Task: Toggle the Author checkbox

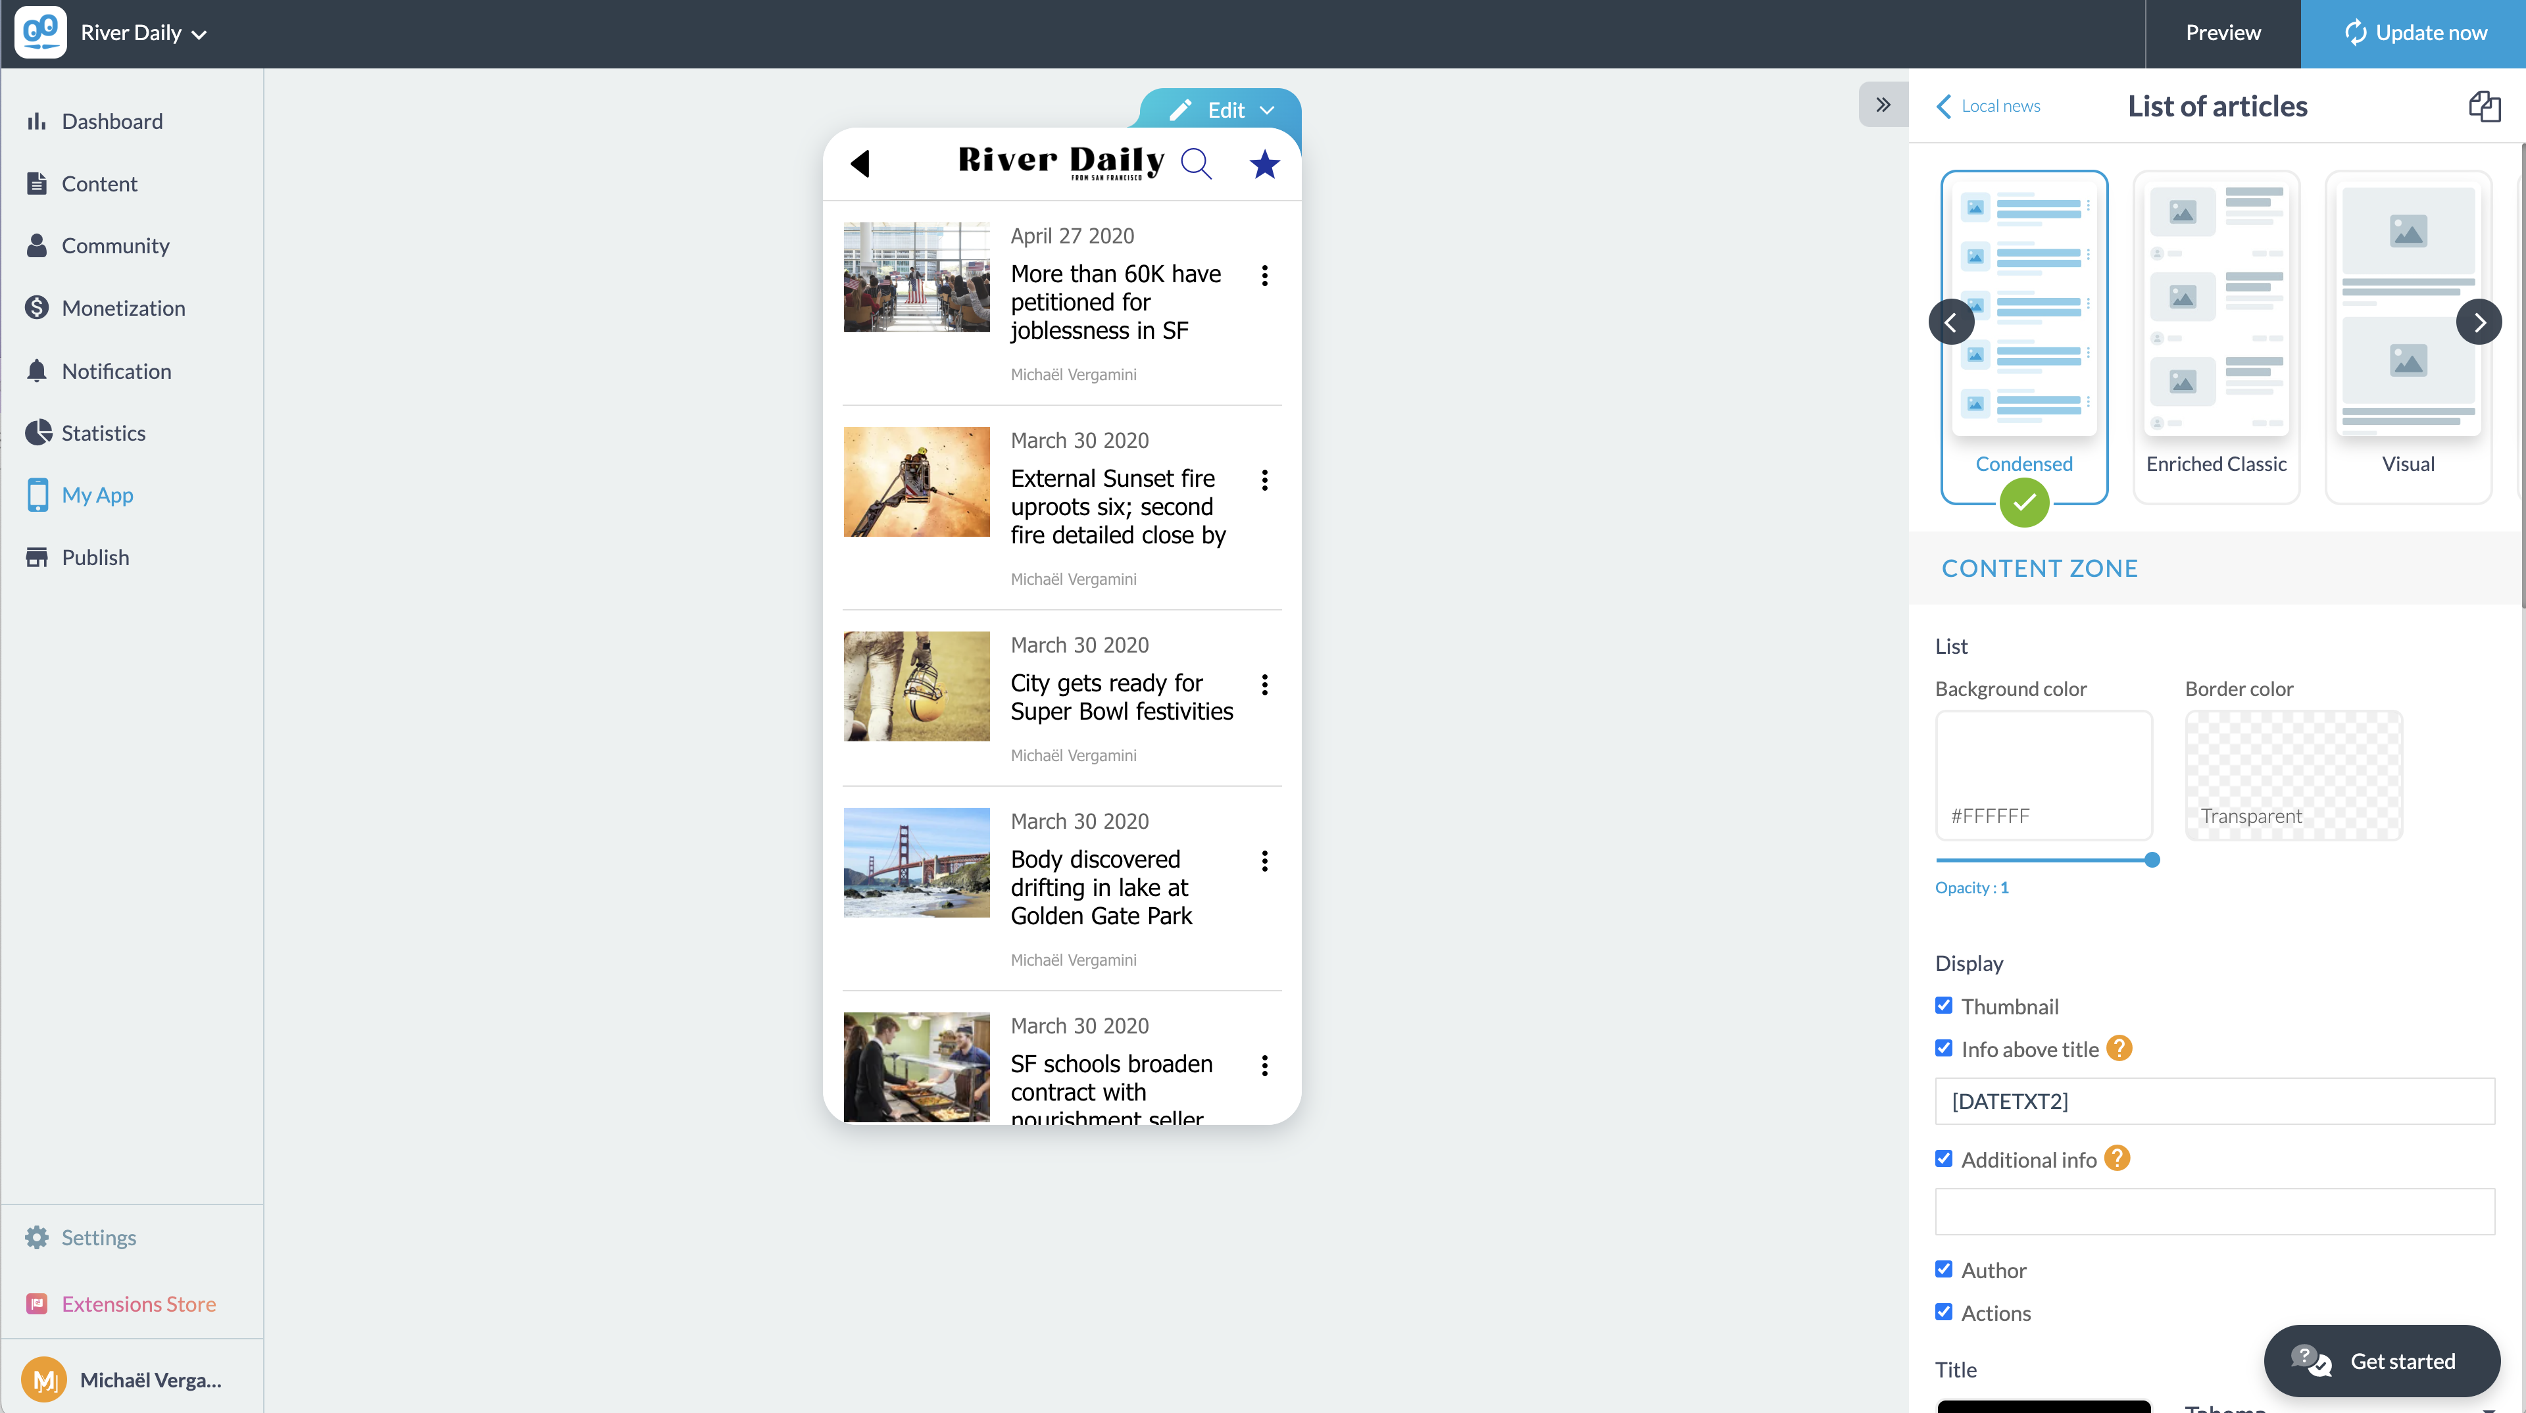Action: point(1944,1269)
